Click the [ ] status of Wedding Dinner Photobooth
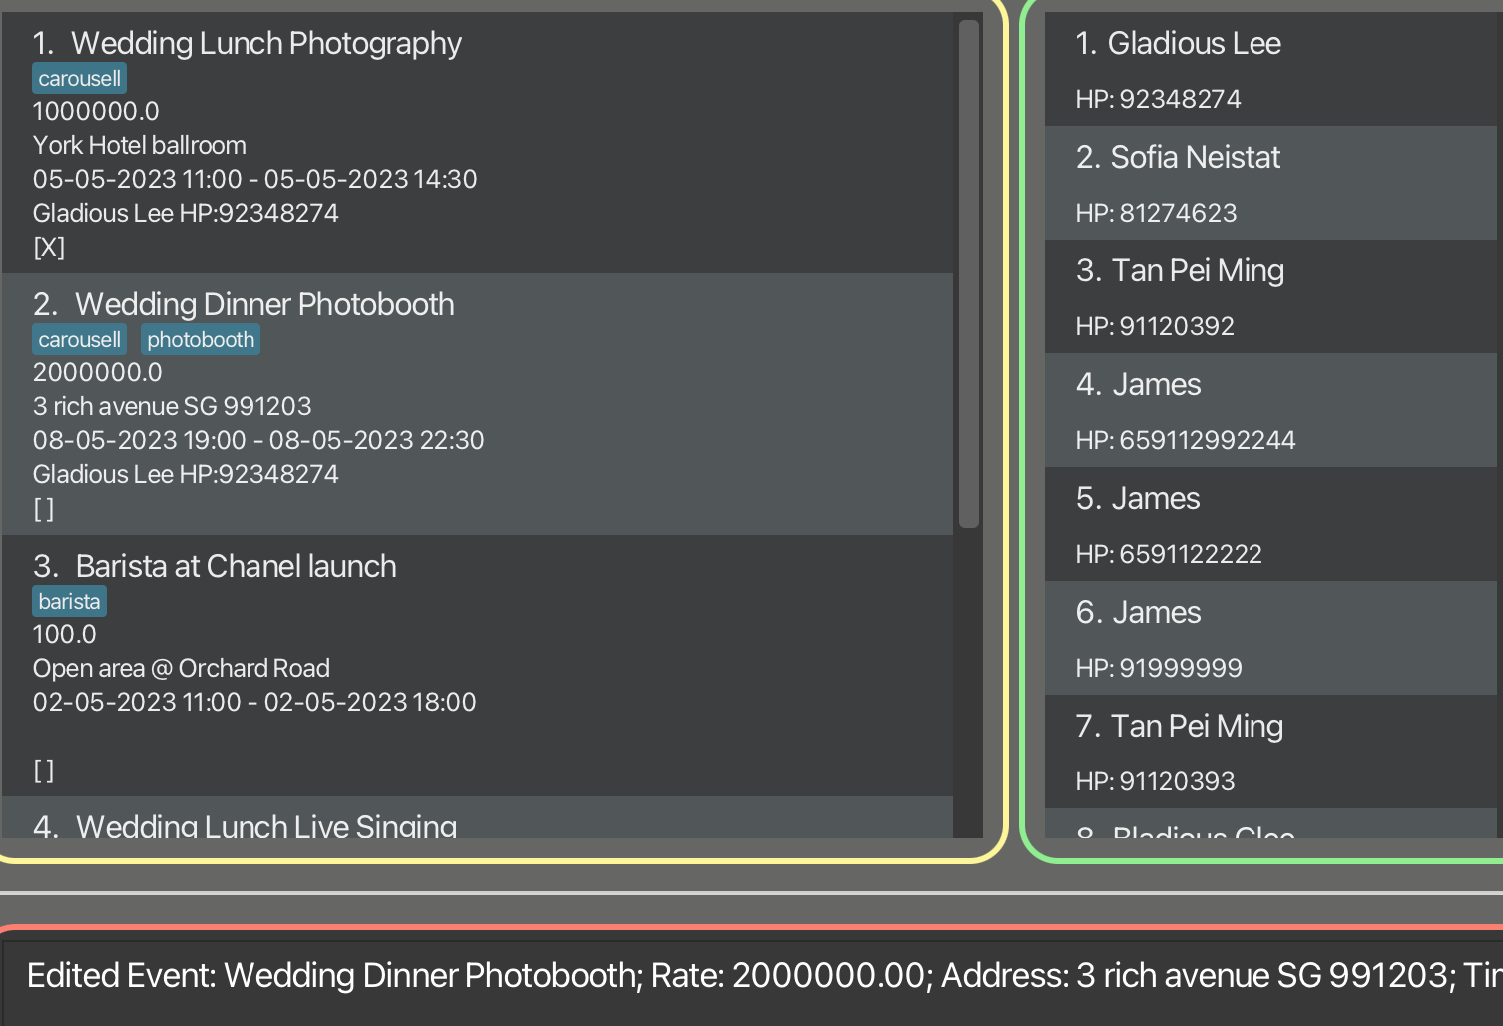This screenshot has width=1503, height=1026. coord(44,509)
